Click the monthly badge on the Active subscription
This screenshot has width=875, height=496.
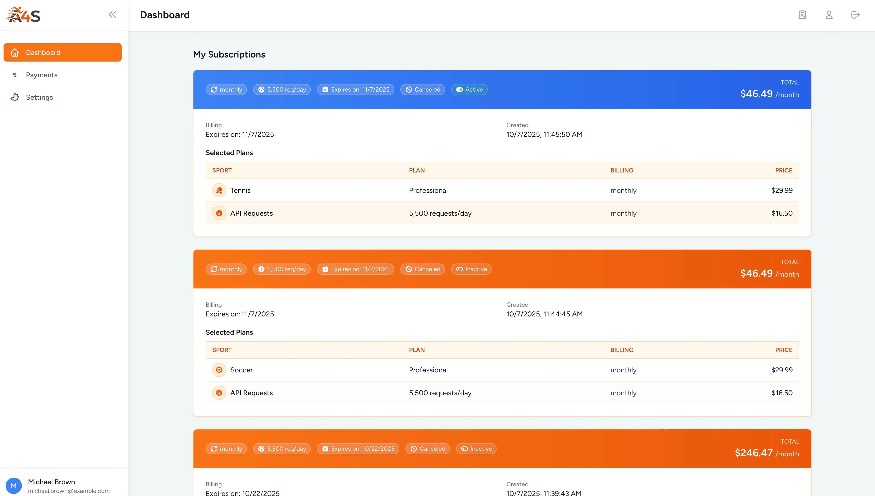click(x=226, y=89)
